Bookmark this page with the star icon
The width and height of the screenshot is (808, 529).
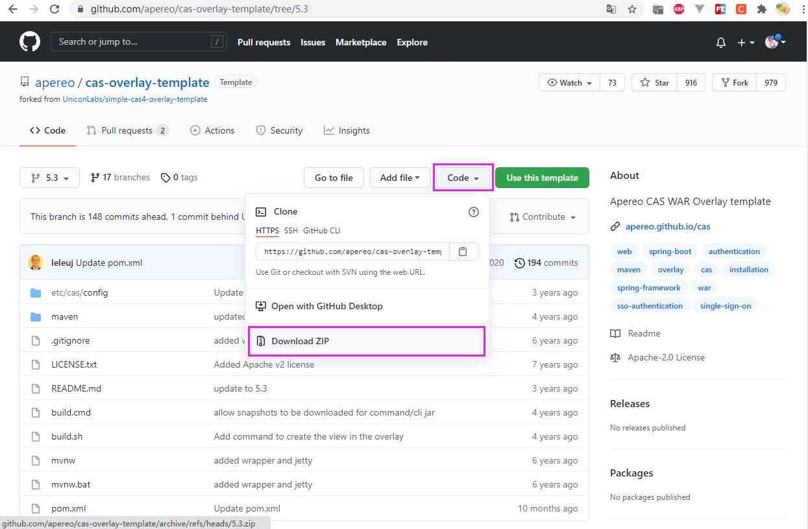point(632,9)
